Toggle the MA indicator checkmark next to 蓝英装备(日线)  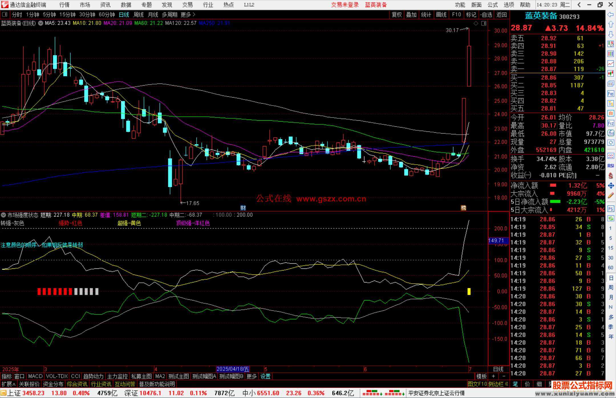[x=40, y=23]
